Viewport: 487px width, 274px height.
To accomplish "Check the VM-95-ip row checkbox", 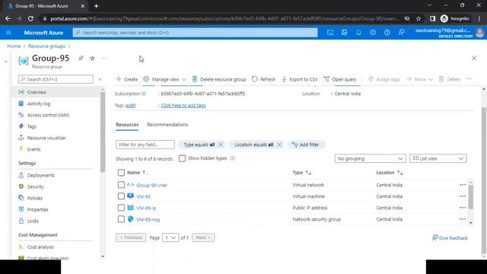I will click(x=121, y=208).
